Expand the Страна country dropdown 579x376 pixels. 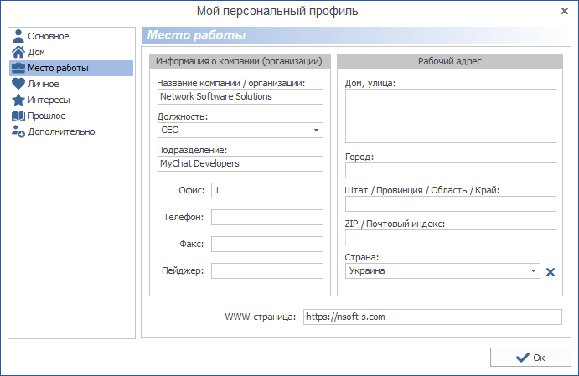coord(533,271)
